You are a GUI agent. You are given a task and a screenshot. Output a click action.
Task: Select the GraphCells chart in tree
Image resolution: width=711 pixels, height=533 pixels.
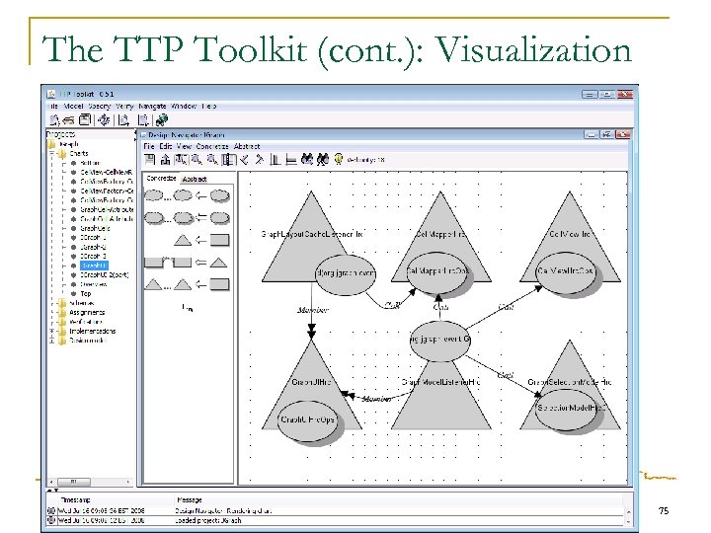(95, 228)
